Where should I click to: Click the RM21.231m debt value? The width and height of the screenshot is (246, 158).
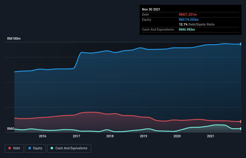pyautogui.click(x=188, y=14)
